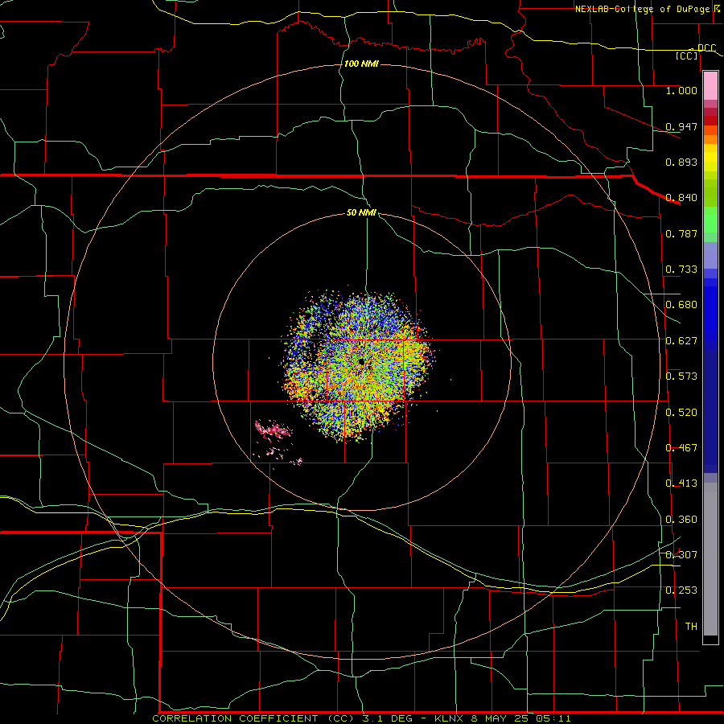Click the 0.947 color scale value
This screenshot has width=724, height=724.
pyautogui.click(x=681, y=126)
